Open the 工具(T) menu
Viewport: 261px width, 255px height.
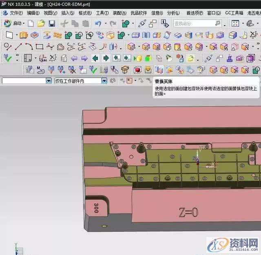point(102,13)
